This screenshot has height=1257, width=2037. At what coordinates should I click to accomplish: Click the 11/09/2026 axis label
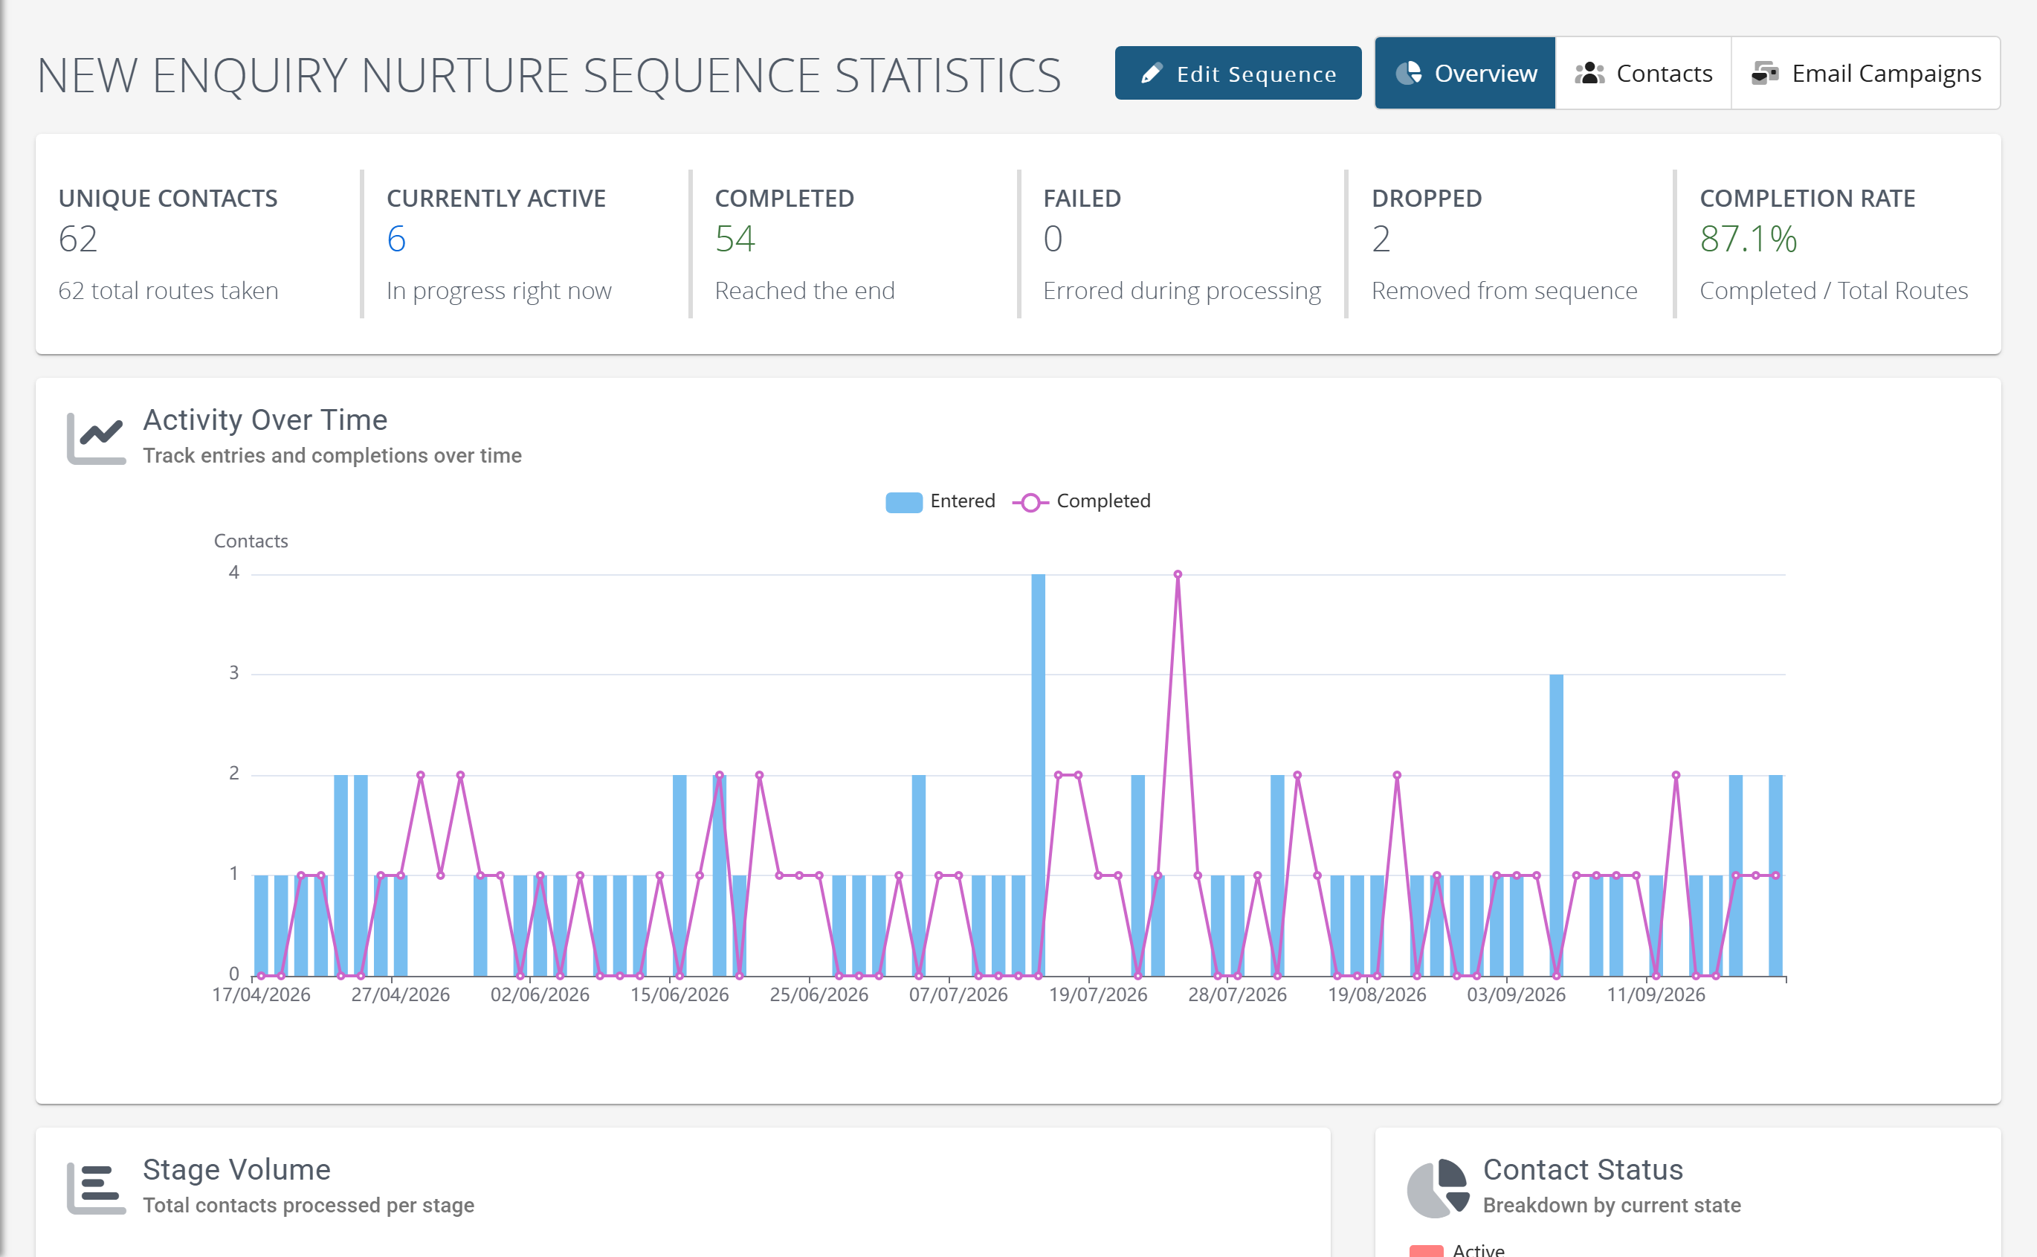pyautogui.click(x=1656, y=995)
